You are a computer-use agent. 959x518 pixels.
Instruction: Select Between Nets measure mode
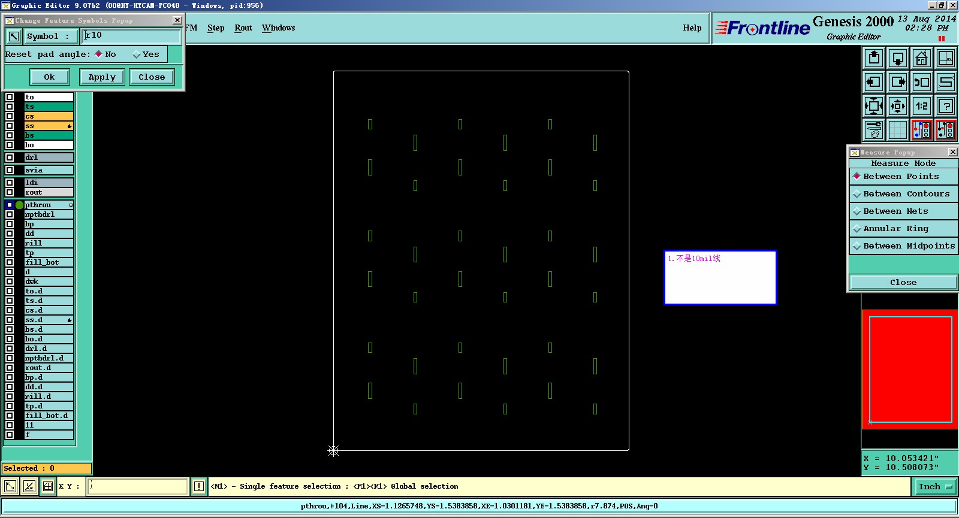[903, 211]
